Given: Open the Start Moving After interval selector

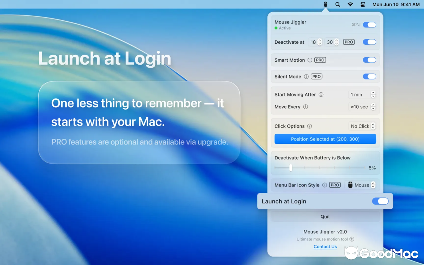Looking at the screenshot, I should click(x=373, y=94).
